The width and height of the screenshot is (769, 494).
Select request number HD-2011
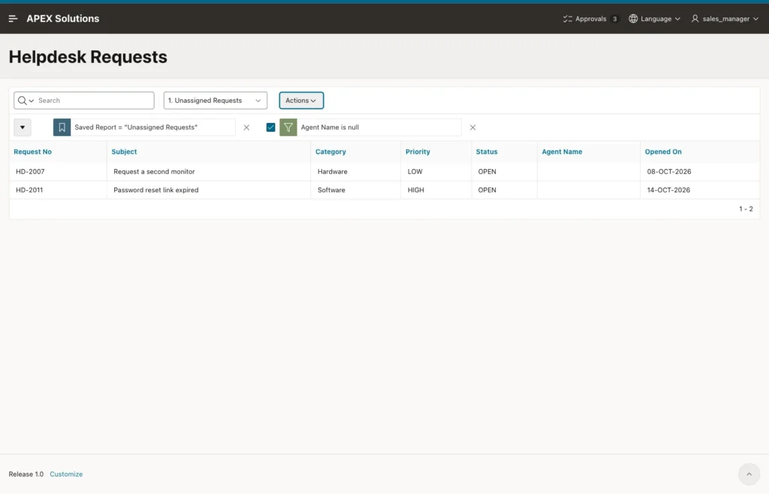(x=29, y=190)
